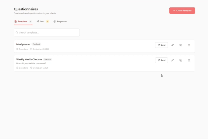Image resolution: width=208 pixels, height=139 pixels.
Task: Click the clock icon beside Created Jan 28
Action: pos(31,49)
